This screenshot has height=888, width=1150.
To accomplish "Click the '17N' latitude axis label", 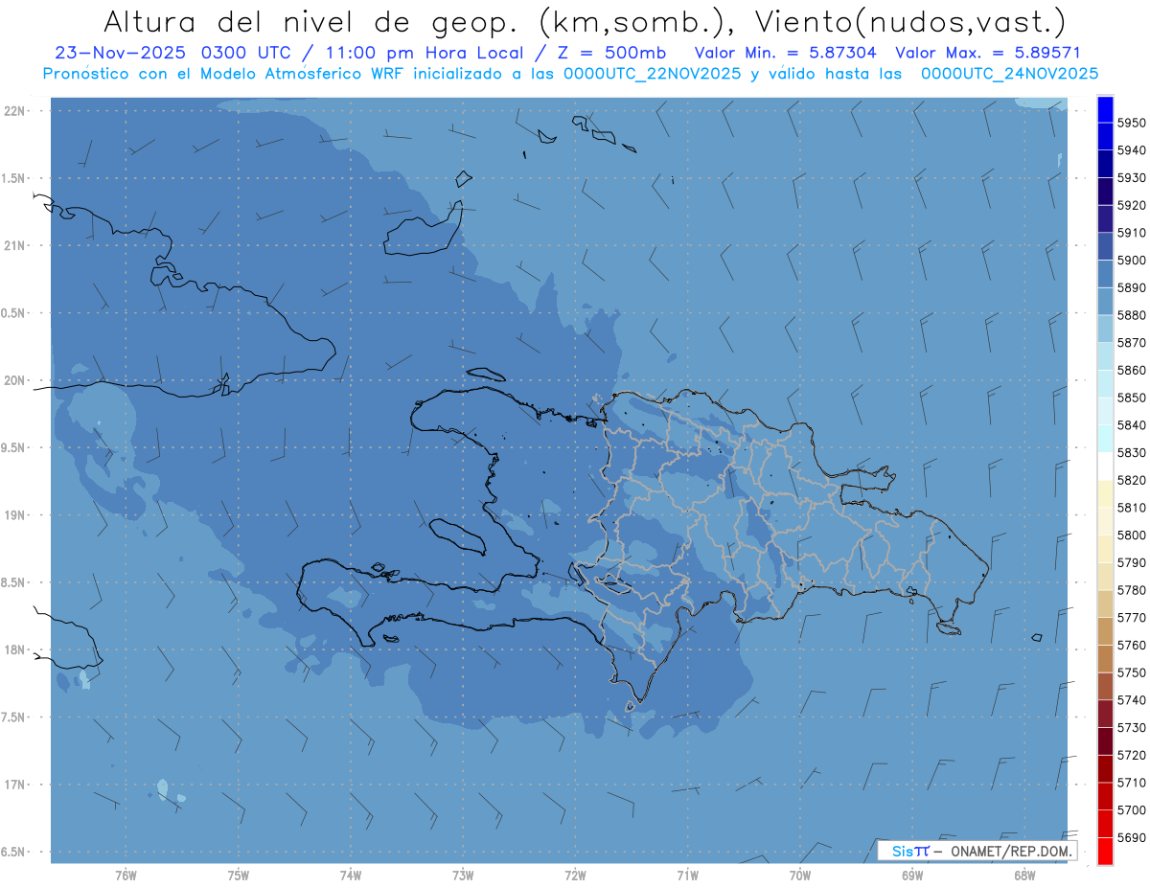I will pyautogui.click(x=14, y=785).
